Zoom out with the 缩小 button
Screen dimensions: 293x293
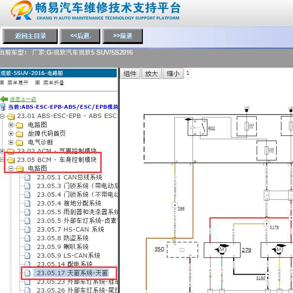click(x=173, y=73)
